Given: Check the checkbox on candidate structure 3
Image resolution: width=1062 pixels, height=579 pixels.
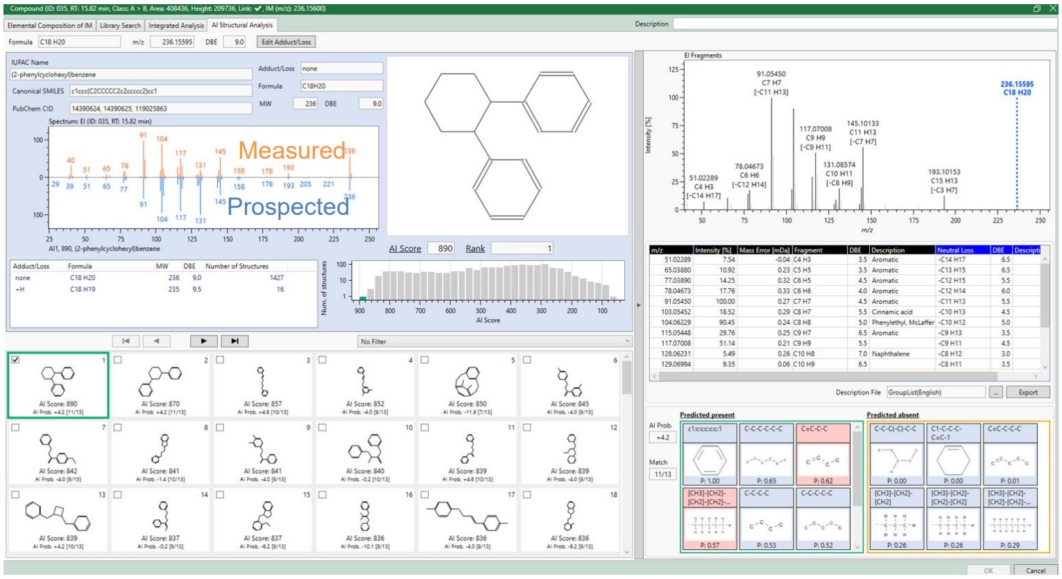Looking at the screenshot, I should (x=221, y=360).
